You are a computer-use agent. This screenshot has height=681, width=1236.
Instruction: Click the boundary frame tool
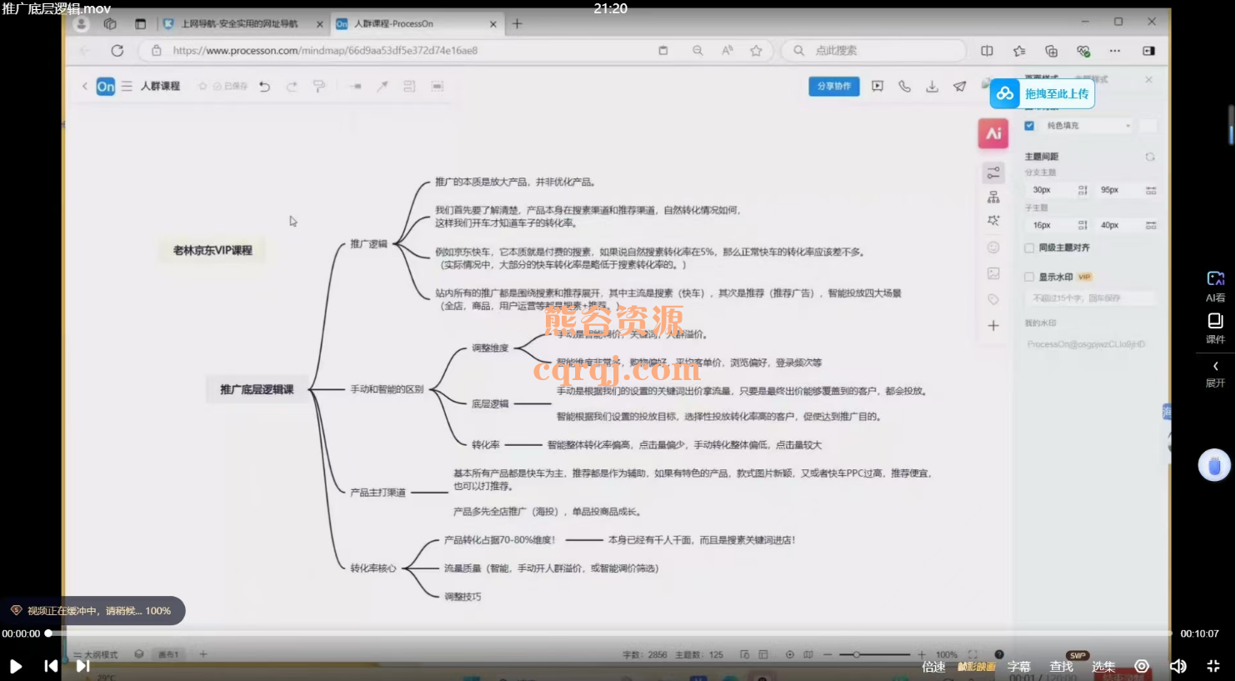click(x=437, y=86)
